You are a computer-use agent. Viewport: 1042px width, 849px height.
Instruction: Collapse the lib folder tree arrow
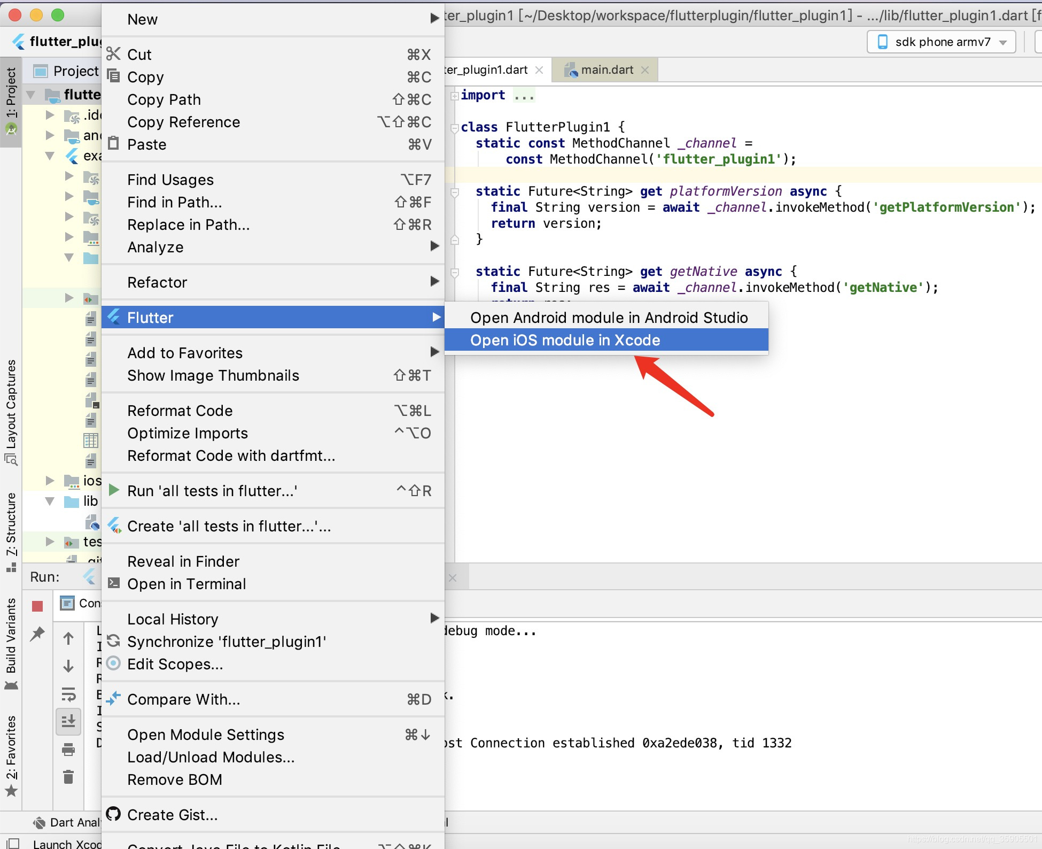pyautogui.click(x=50, y=501)
